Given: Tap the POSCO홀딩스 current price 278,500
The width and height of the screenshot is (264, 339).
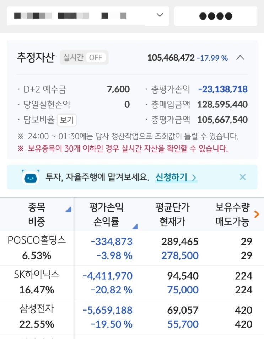Looking at the screenshot, I should coord(180,255).
